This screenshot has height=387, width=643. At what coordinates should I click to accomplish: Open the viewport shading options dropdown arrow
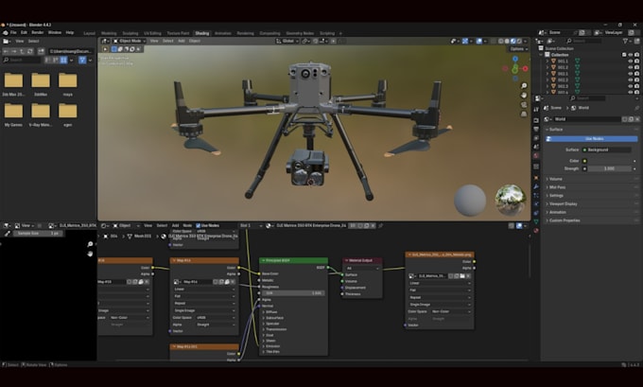(x=526, y=41)
